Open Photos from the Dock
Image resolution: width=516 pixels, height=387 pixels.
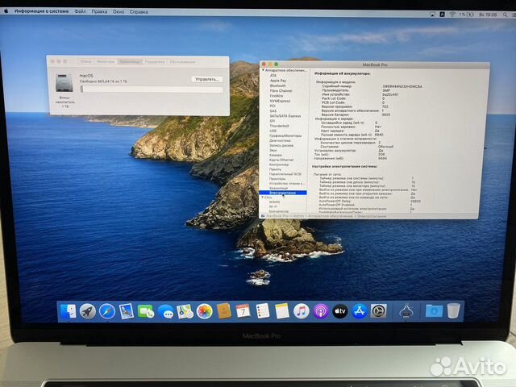pos(204,311)
